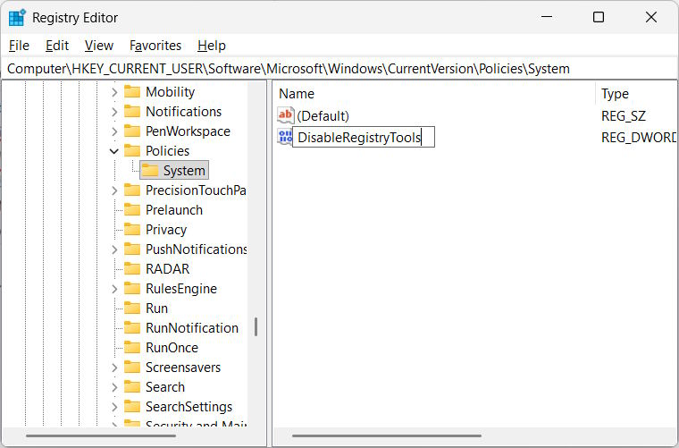Viewport: 679px width, 448px height.
Task: Click the Registry Editor app icon in title bar
Action: tap(17, 18)
